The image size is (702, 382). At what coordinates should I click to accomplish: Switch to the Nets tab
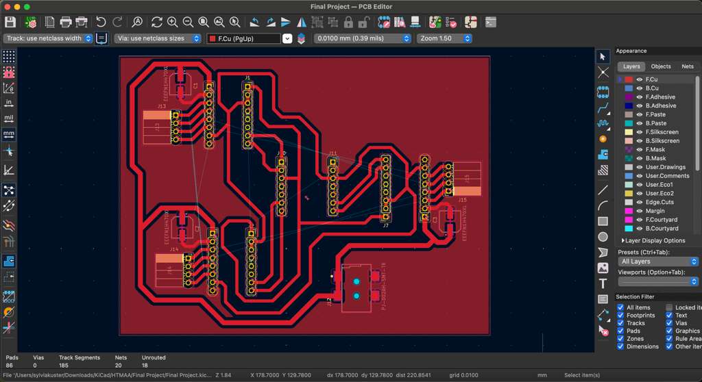coord(687,66)
